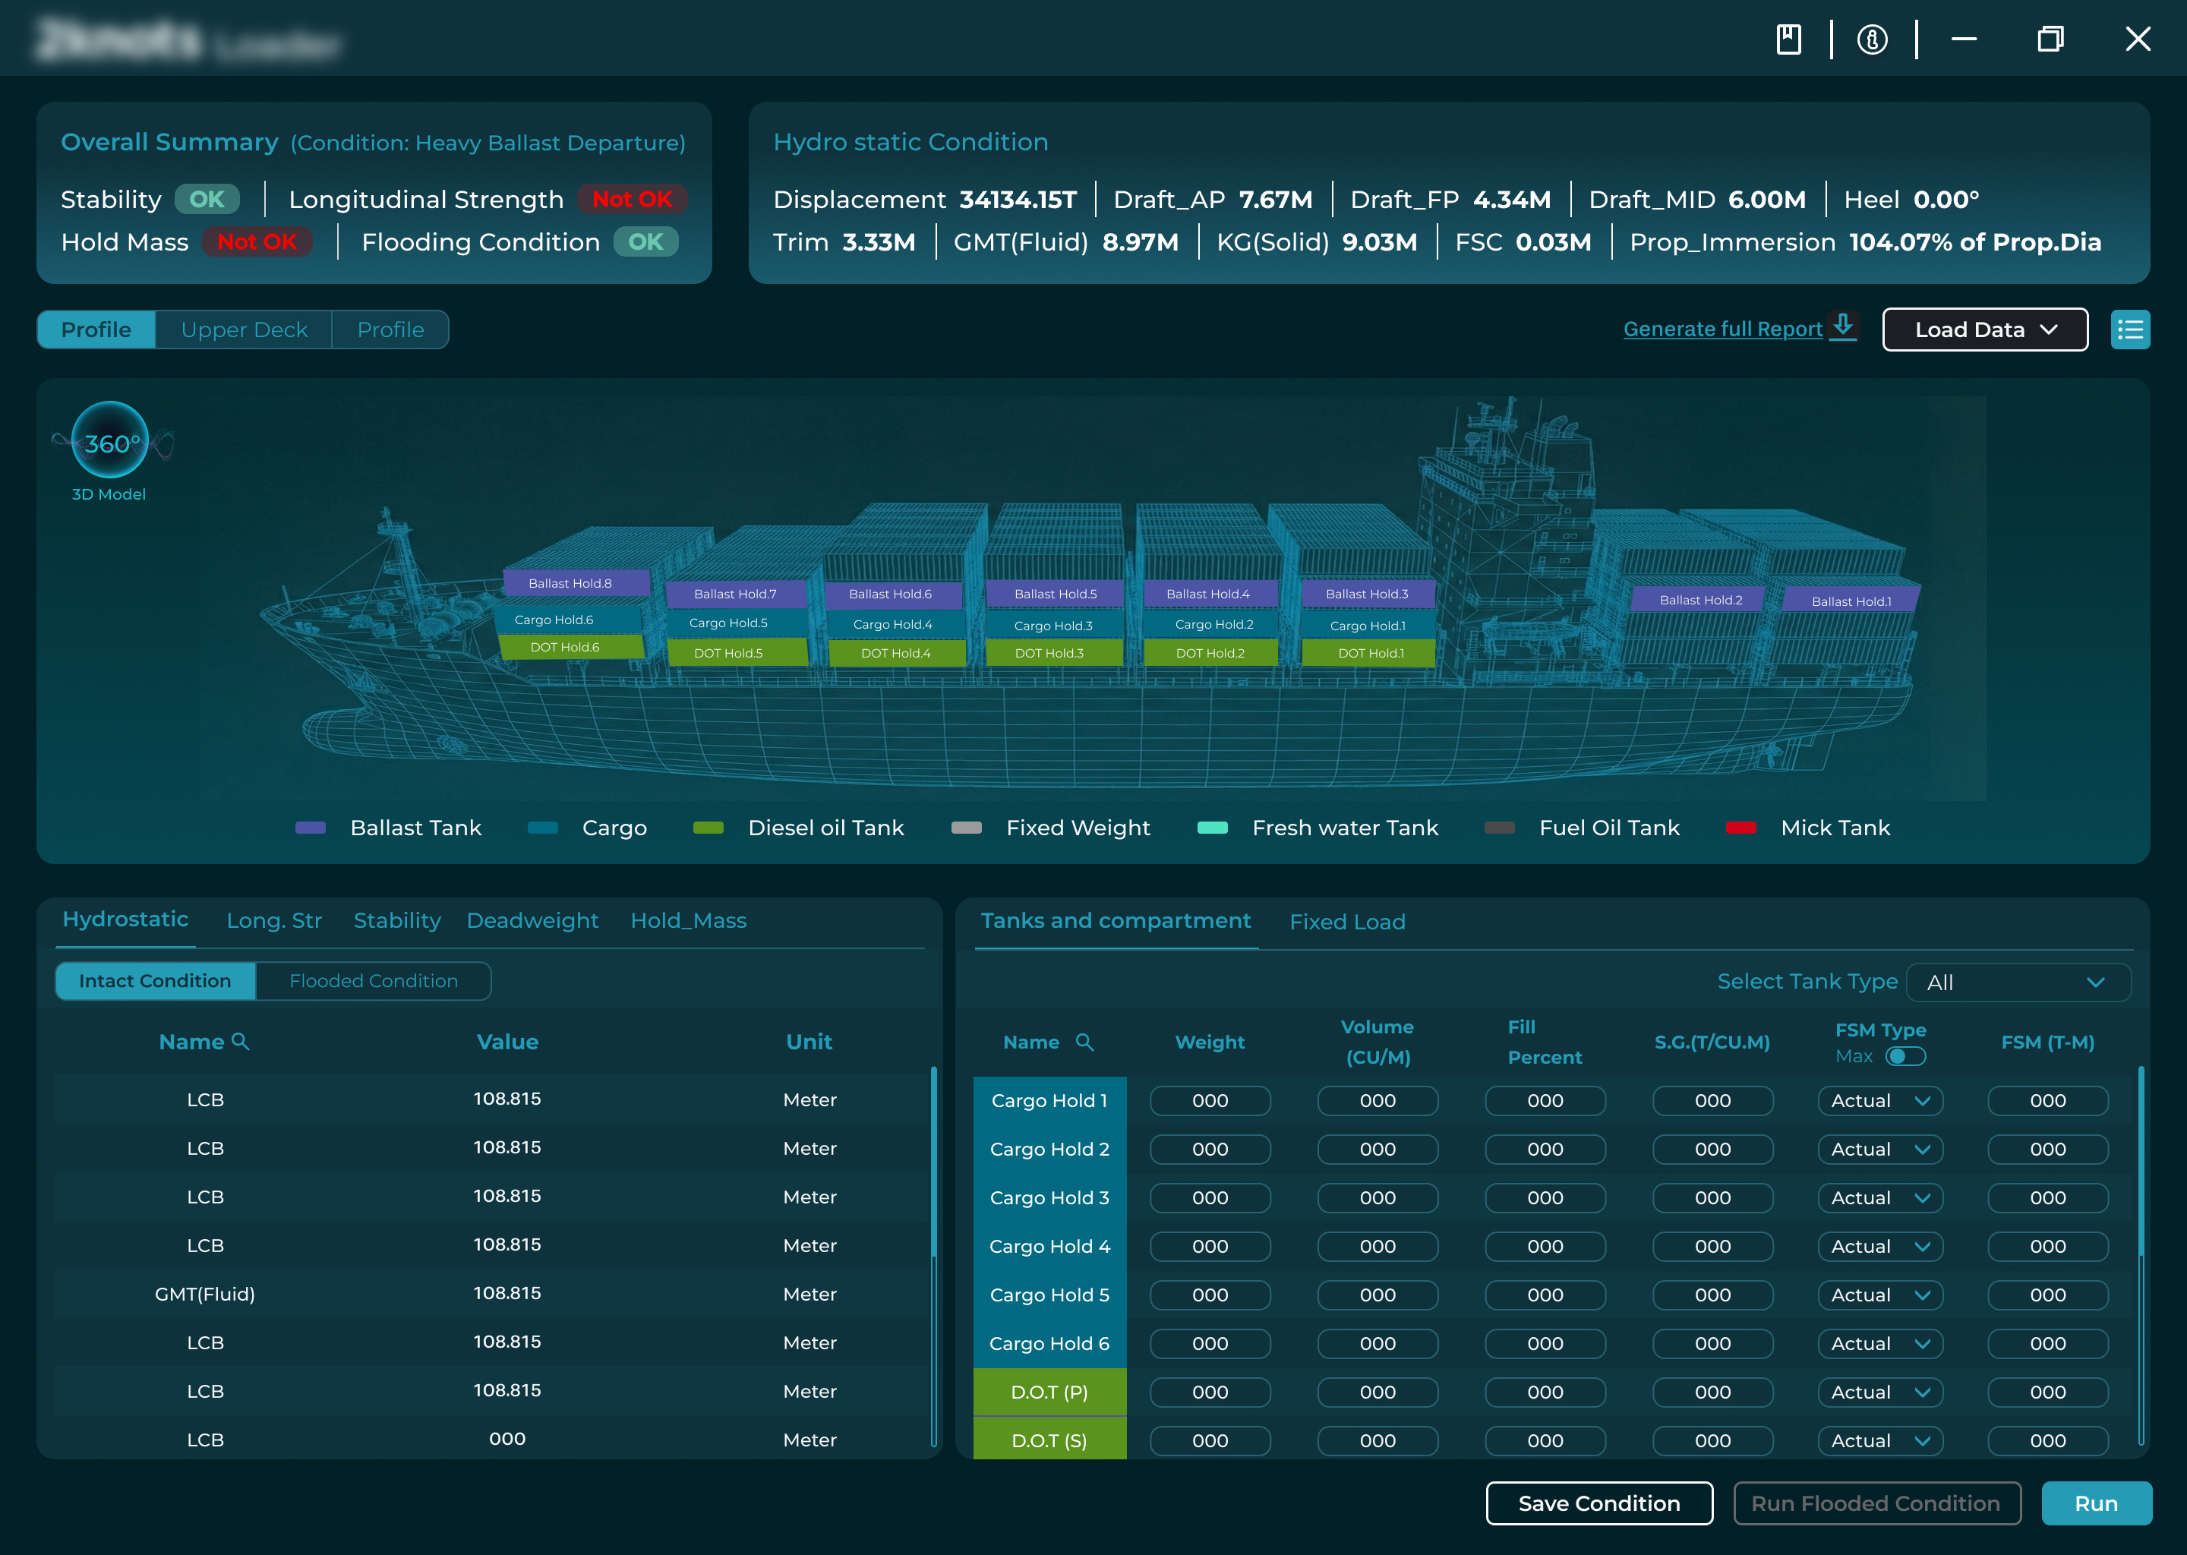
Task: Open the search icon beside the Name column
Action: 241,1041
